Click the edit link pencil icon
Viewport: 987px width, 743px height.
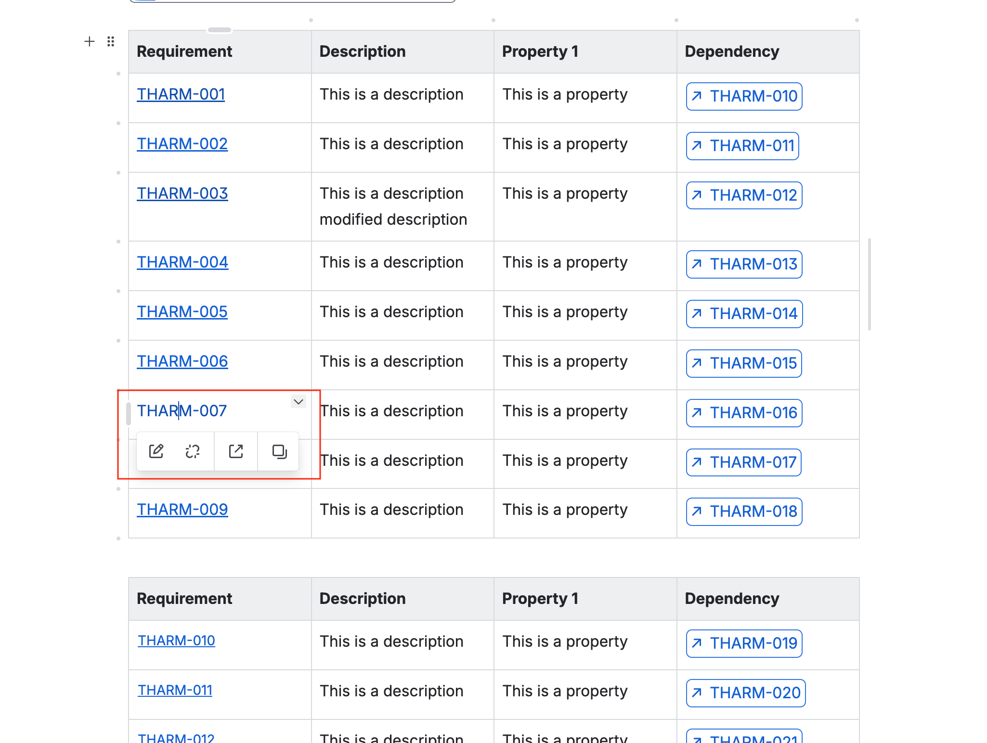coord(156,451)
